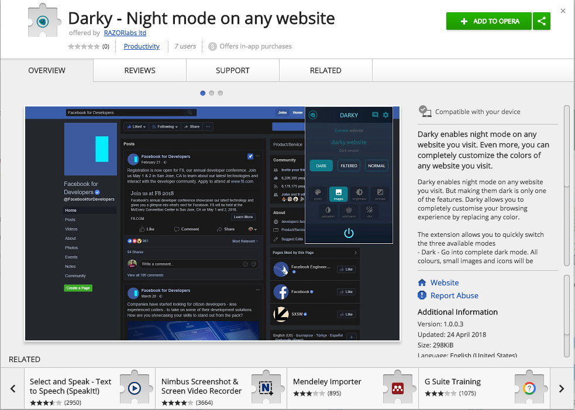575x410 pixels.
Task: Click the five-star rating row
Action: (84, 47)
